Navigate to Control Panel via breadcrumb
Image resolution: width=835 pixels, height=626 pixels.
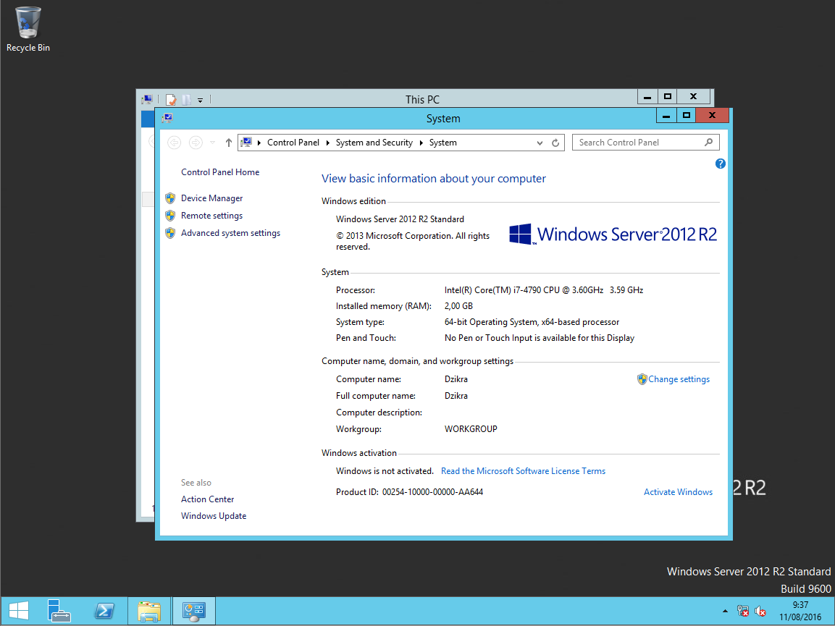(x=293, y=142)
